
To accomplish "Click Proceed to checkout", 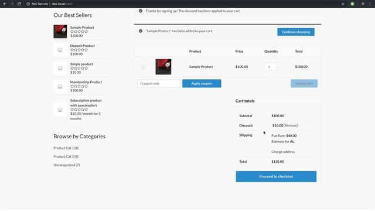I will (276, 176).
